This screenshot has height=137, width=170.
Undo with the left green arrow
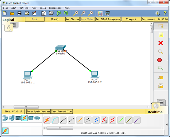tap(59, 13)
